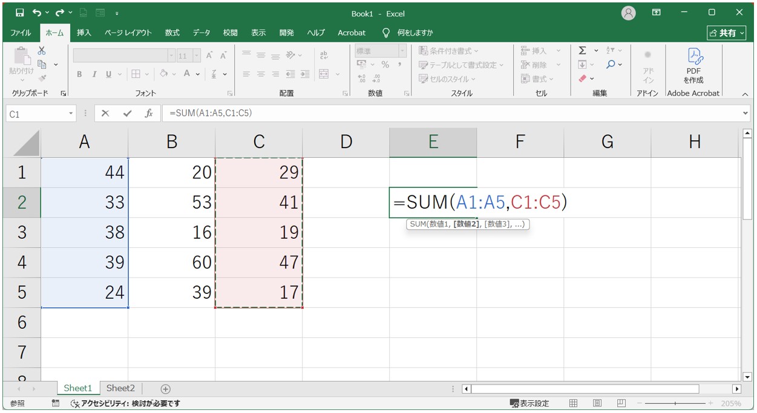Click the Format Painter brush icon
757x413 pixels.
(x=42, y=77)
